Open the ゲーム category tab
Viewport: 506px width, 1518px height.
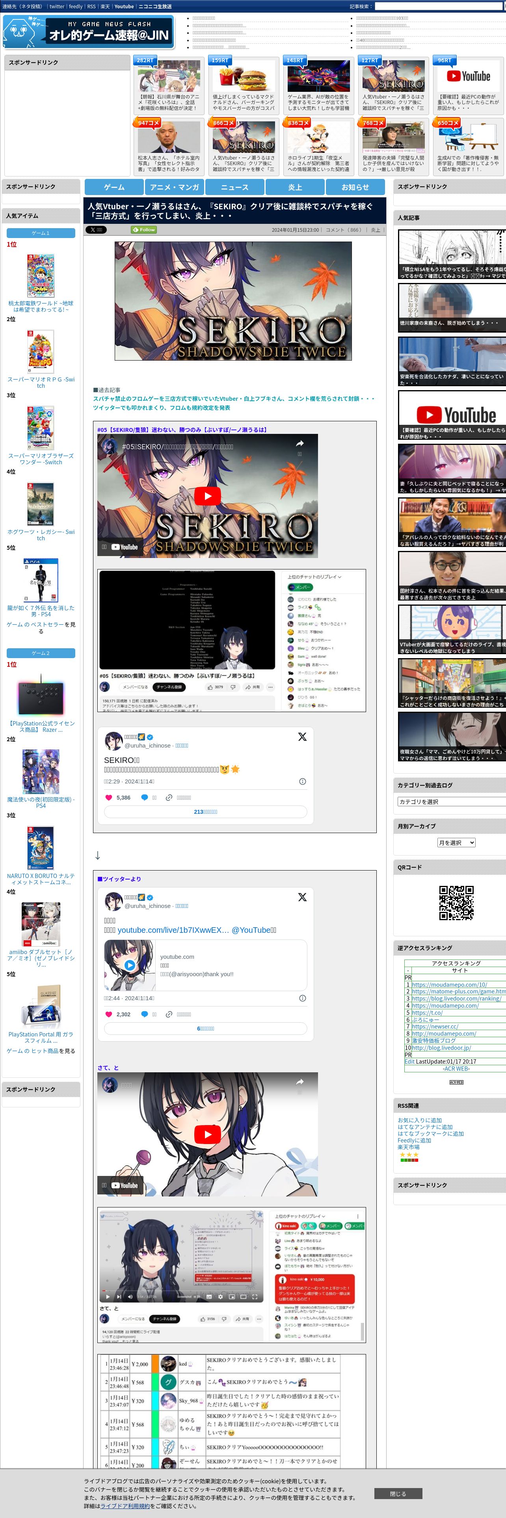pos(114,187)
